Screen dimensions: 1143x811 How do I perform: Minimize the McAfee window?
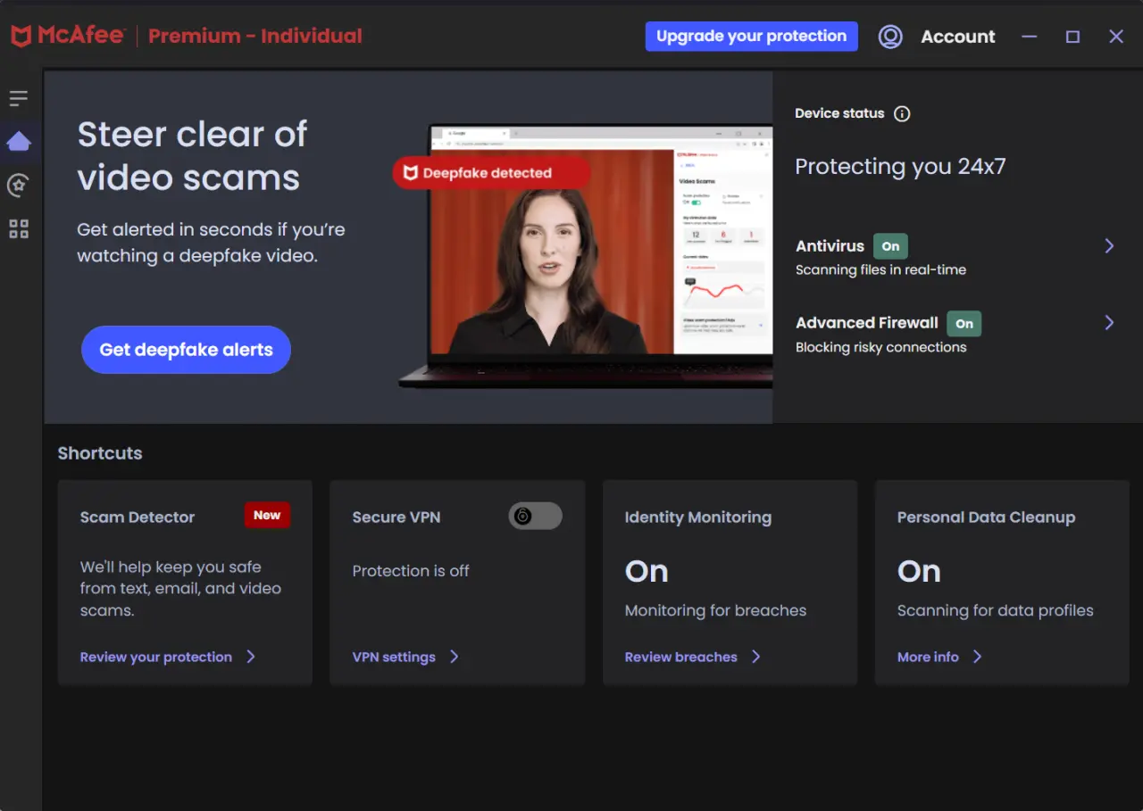click(1030, 37)
